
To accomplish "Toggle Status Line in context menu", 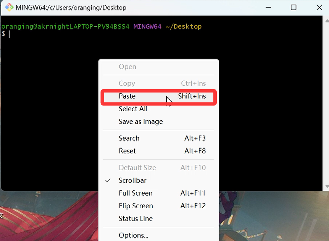I will pos(159,219).
